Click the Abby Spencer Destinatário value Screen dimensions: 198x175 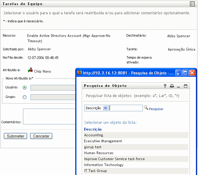click(179, 36)
